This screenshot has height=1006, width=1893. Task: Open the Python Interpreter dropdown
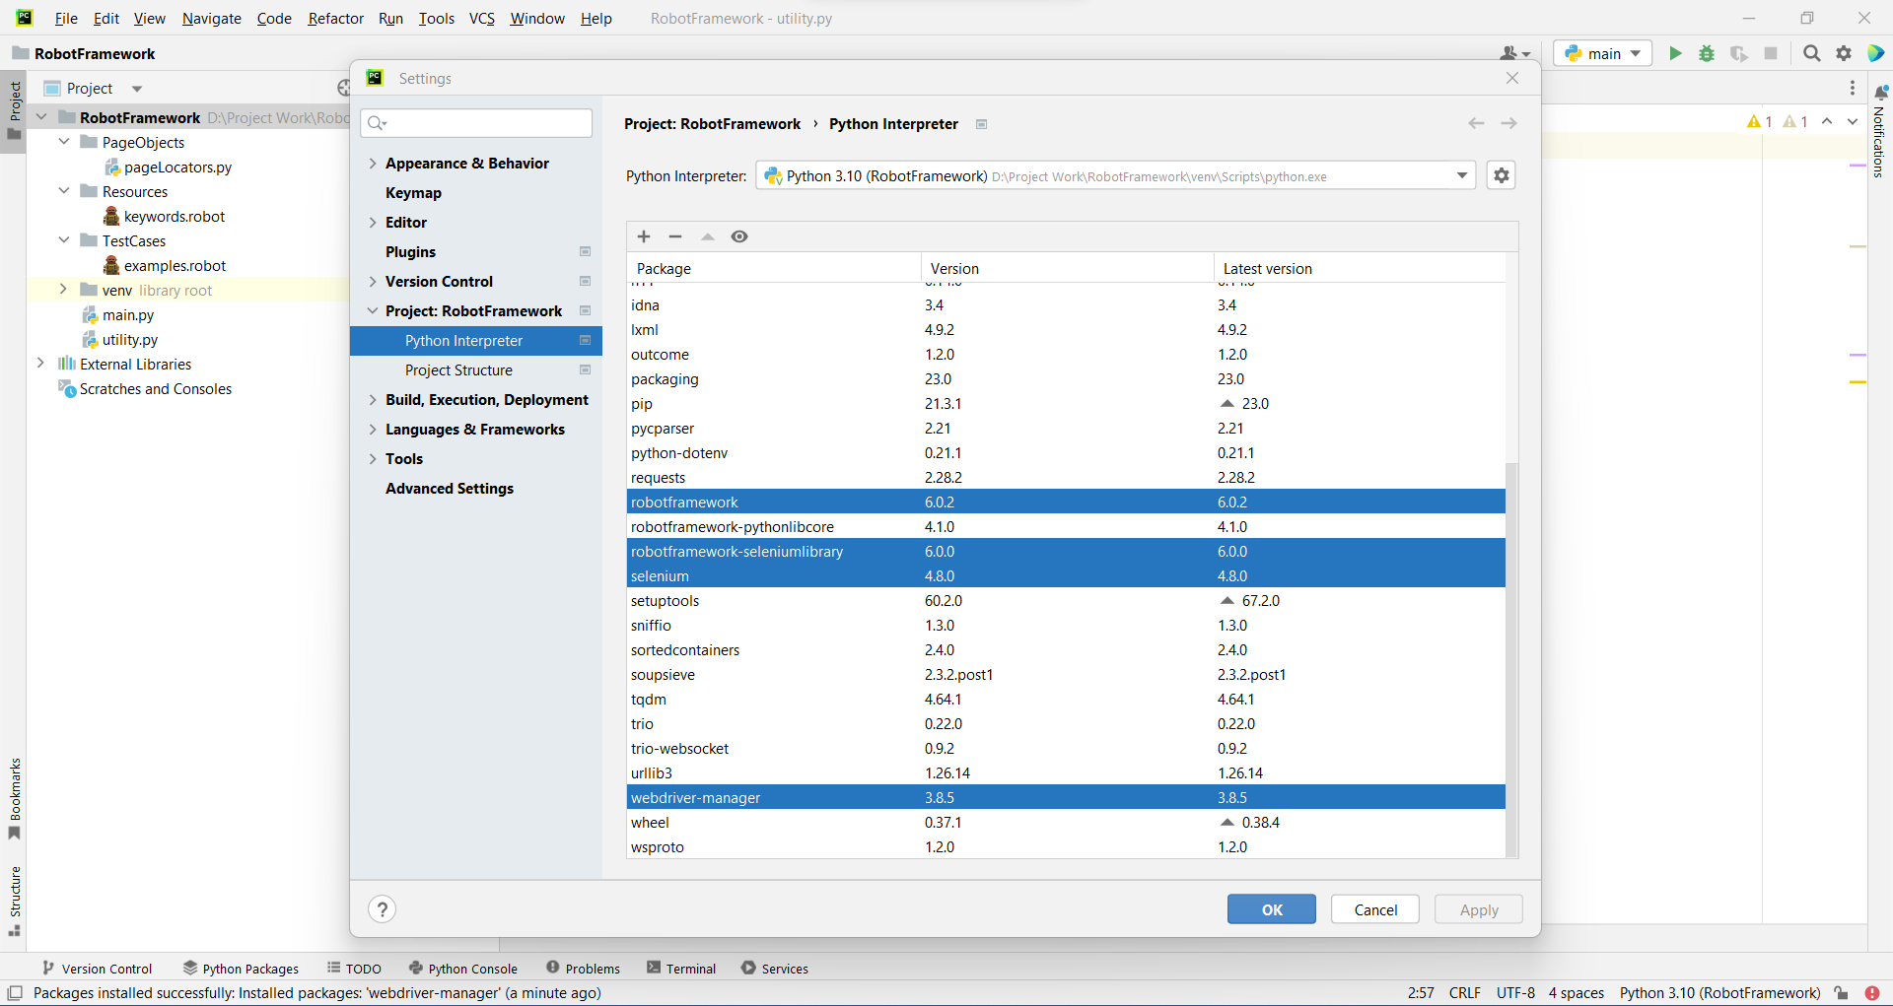click(x=1462, y=175)
